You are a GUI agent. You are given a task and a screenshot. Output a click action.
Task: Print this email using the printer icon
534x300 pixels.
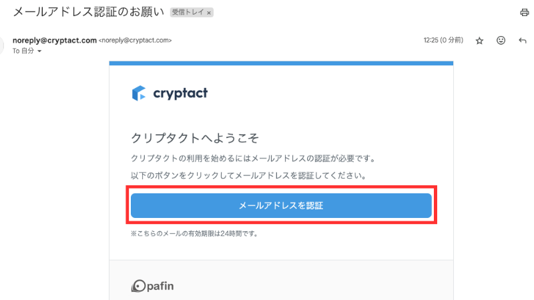tap(524, 13)
